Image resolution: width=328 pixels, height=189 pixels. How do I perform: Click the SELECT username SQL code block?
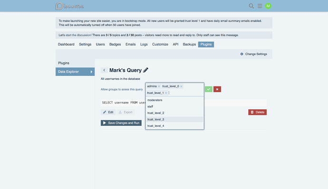click(x=183, y=103)
